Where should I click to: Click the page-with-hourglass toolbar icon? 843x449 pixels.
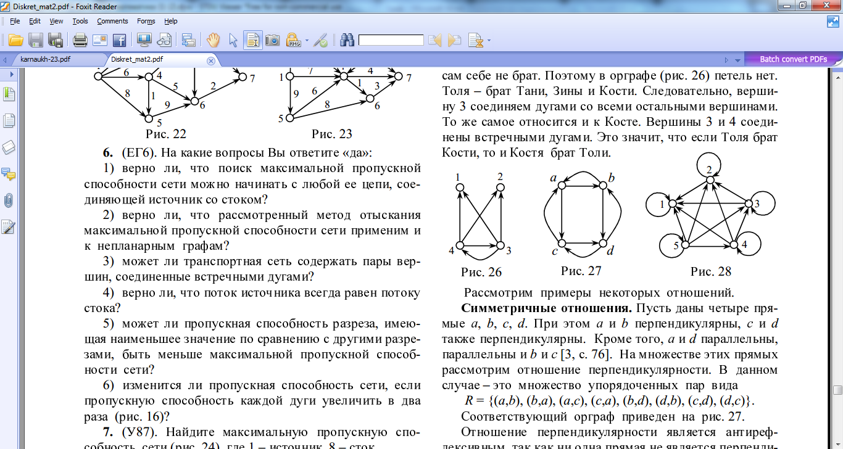(x=475, y=41)
